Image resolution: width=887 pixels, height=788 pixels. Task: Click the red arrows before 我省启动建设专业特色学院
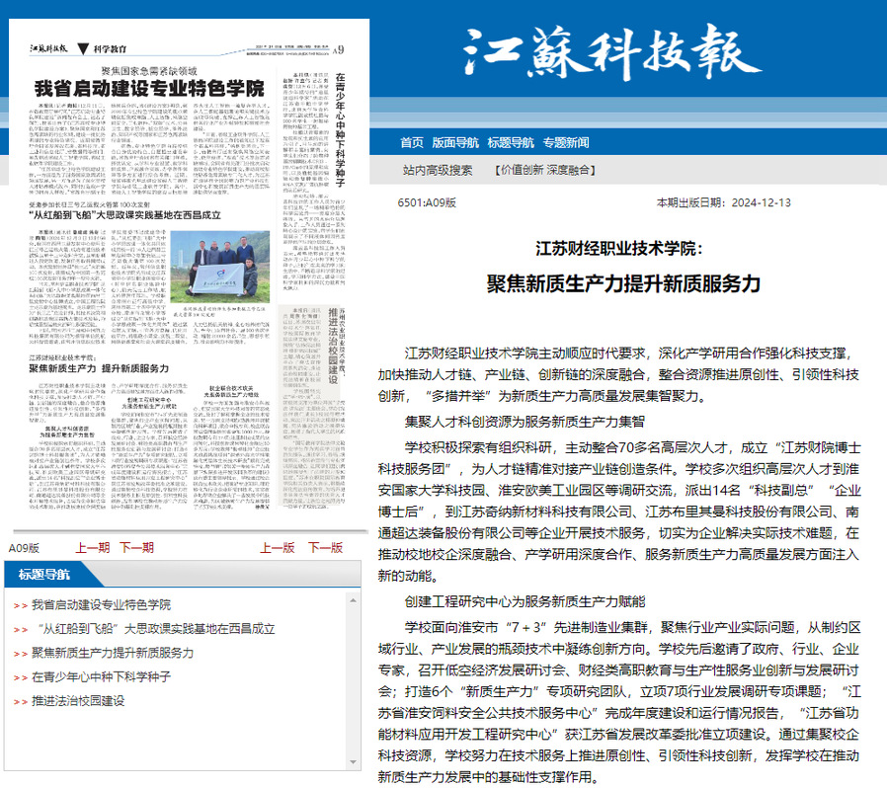pos(21,606)
